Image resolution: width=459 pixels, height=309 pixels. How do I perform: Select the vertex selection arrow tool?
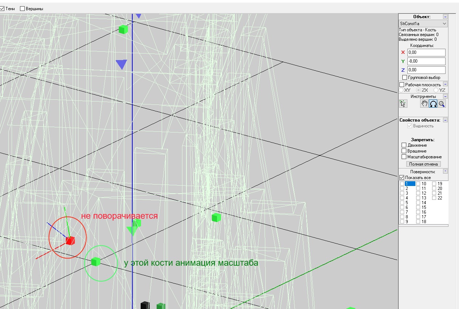pos(403,104)
